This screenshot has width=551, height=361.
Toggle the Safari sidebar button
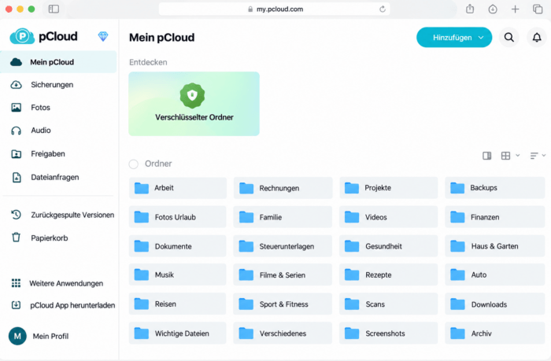point(54,9)
